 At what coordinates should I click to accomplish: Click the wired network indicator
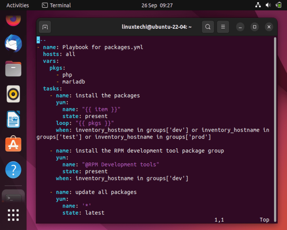[258, 5]
